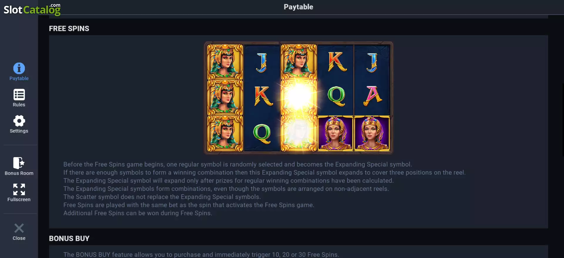The height and width of the screenshot is (258, 564).
Task: Click the FREE SPINS section heading
Action: [x=69, y=28]
